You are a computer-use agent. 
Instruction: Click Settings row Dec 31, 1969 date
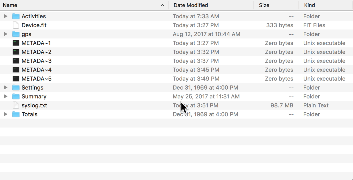coord(205,88)
